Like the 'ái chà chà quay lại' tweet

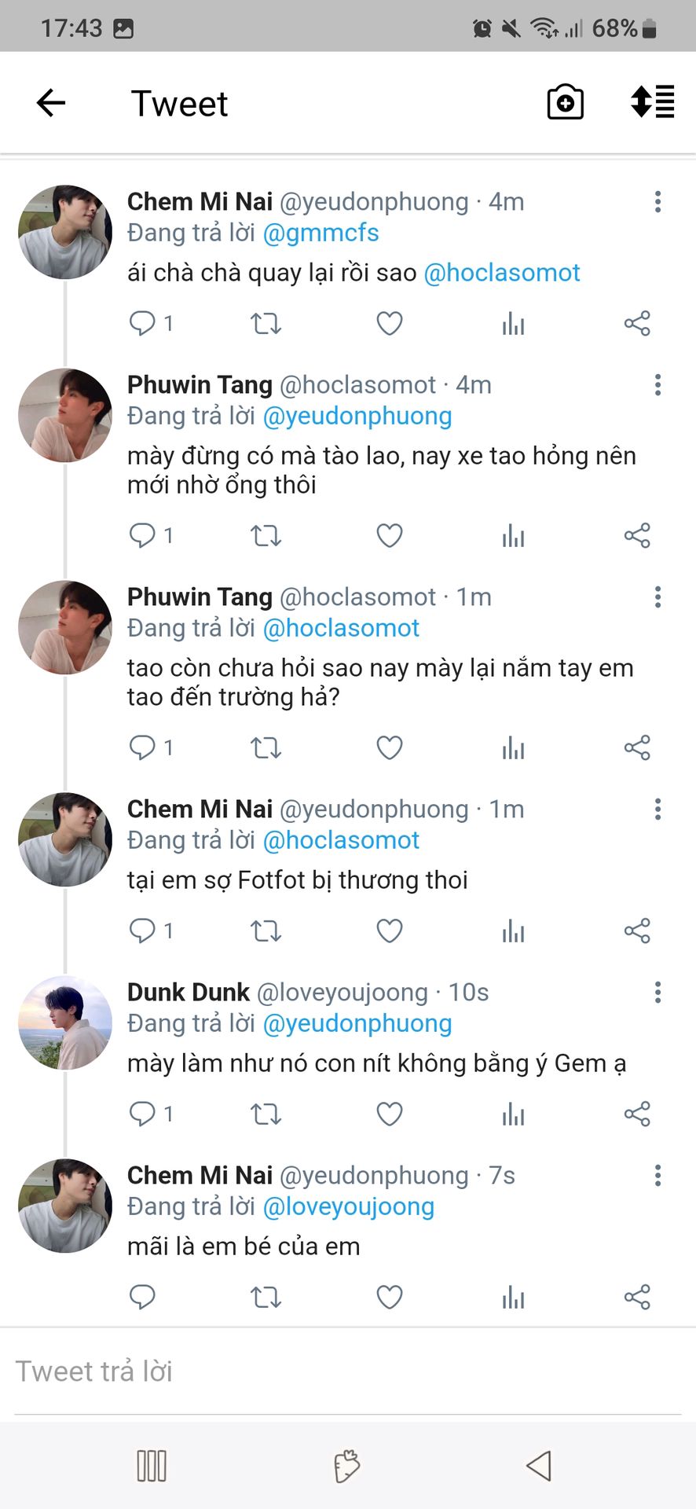point(390,323)
